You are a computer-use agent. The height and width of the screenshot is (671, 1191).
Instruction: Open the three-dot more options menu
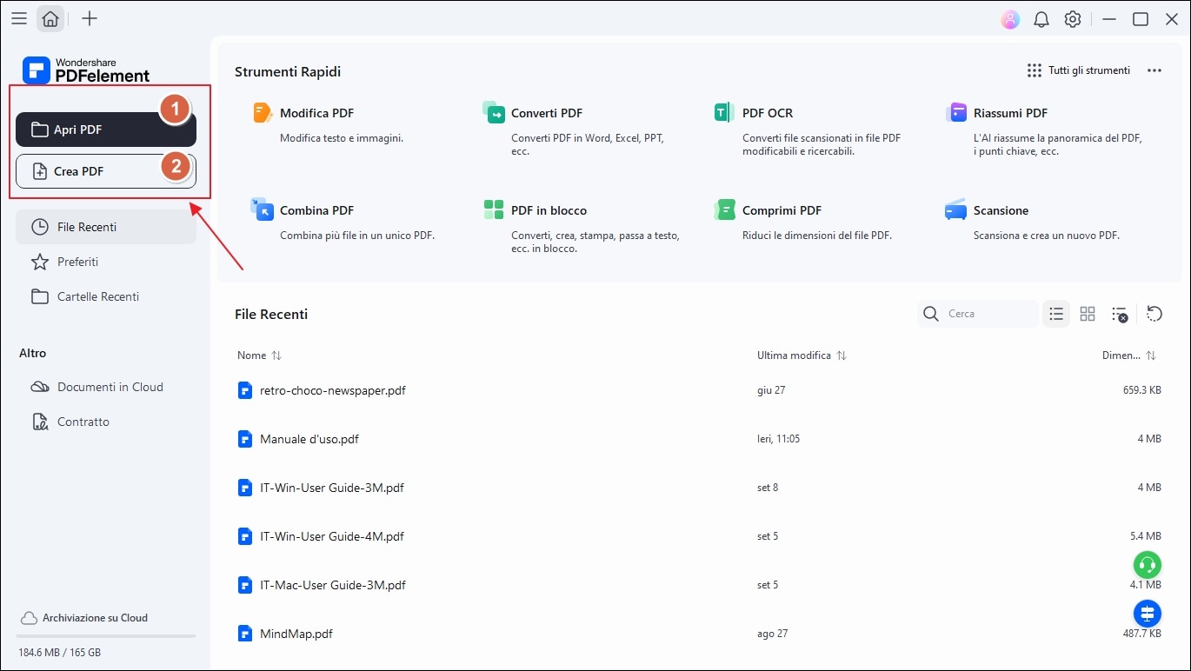point(1154,70)
